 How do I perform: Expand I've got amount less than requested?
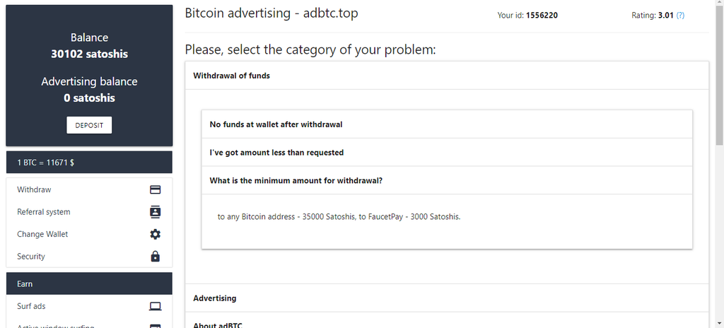pos(447,153)
